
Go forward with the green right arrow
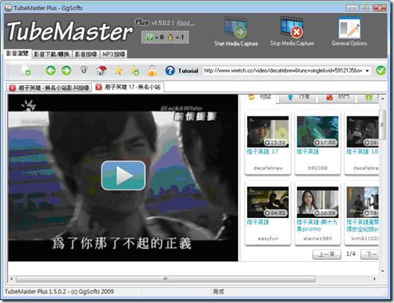(x=66, y=71)
